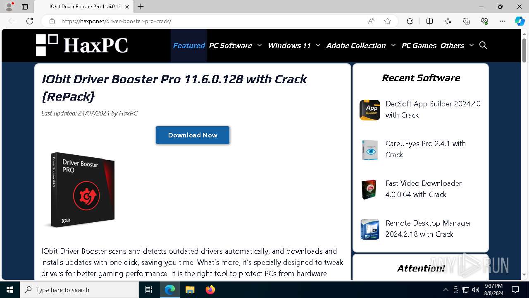Open the Windows Start menu
The height and width of the screenshot is (298, 529).
[10, 290]
